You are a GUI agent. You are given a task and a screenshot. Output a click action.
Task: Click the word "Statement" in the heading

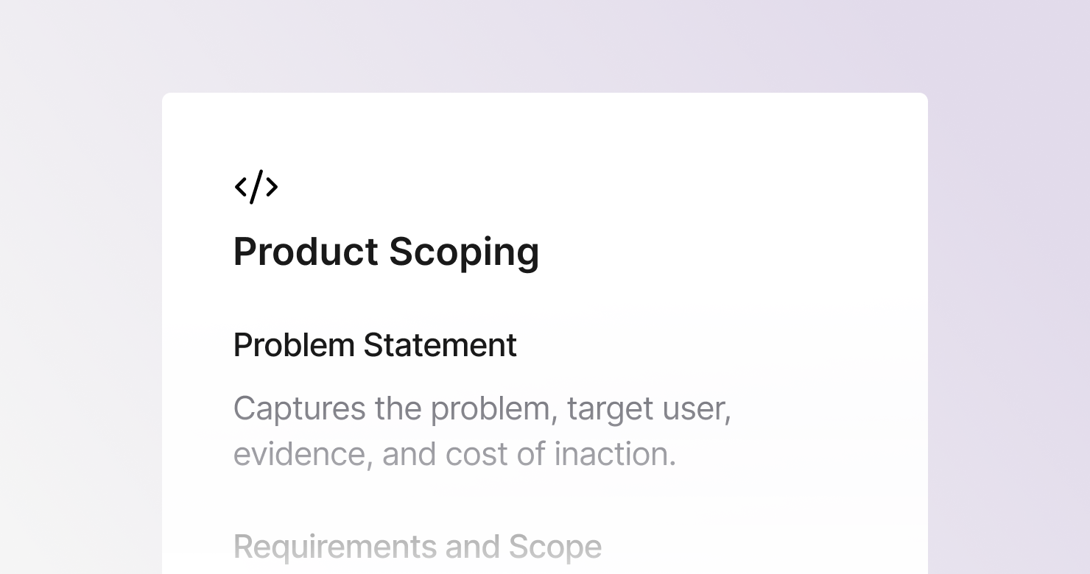pyautogui.click(x=440, y=345)
